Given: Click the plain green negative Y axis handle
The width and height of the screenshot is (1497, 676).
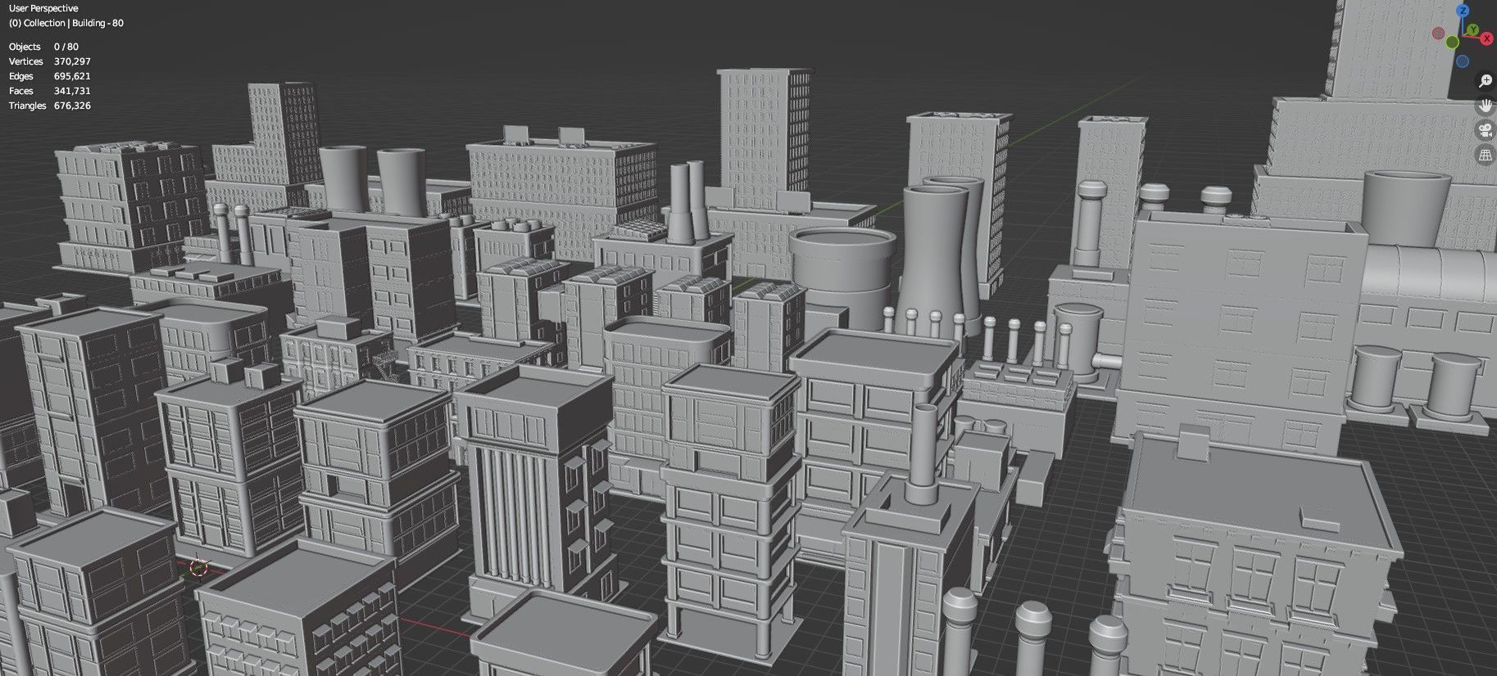Looking at the screenshot, I should click(1452, 42).
